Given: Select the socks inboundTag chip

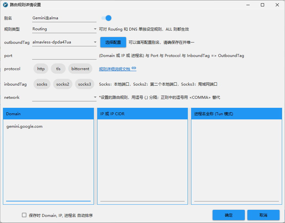Looking at the screenshot, I should [x=42, y=84].
